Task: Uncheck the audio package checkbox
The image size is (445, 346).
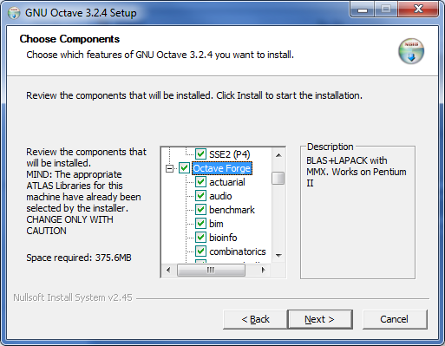Action: (x=200, y=196)
